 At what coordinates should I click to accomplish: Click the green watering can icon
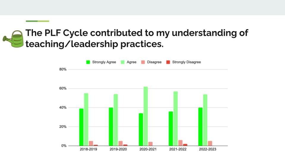pyautogui.click(x=13, y=39)
